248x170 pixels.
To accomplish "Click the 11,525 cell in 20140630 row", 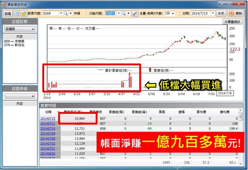I will (80, 154).
